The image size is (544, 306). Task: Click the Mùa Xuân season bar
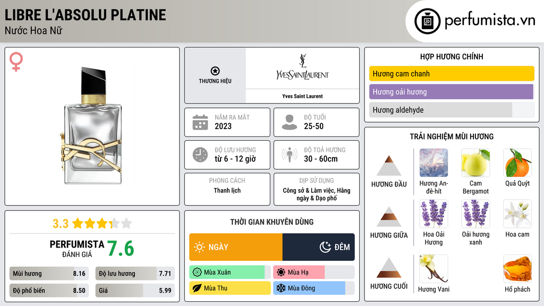pos(229,273)
